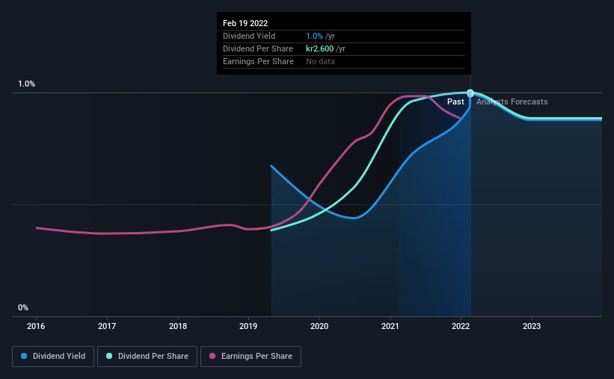Click the 2019 x-axis label

click(248, 326)
